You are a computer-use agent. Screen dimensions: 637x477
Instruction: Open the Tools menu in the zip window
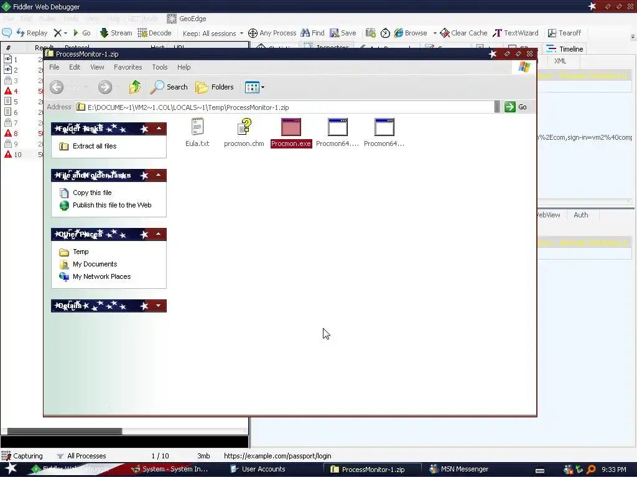160,67
